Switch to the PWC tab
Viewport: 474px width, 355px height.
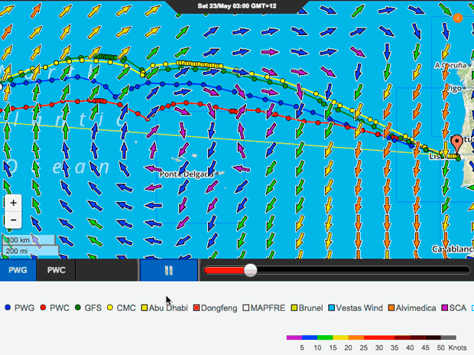pyautogui.click(x=56, y=270)
